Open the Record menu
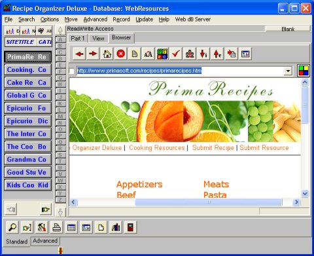The width and height of the screenshot is (314, 256). (121, 20)
